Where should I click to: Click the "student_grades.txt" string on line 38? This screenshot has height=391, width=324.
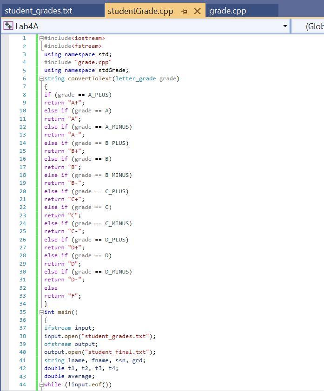pos(115,336)
